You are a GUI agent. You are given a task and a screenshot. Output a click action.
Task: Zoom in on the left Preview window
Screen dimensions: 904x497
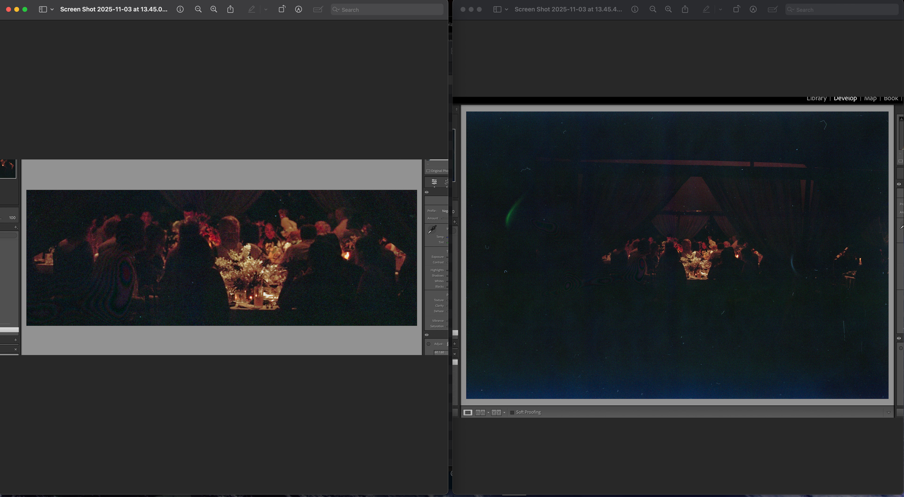[x=214, y=9]
